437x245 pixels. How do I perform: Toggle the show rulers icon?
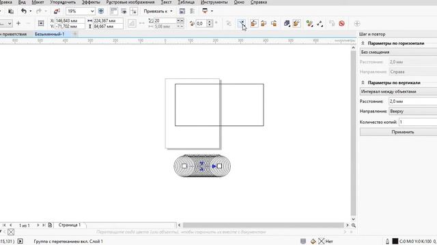coord(114,11)
